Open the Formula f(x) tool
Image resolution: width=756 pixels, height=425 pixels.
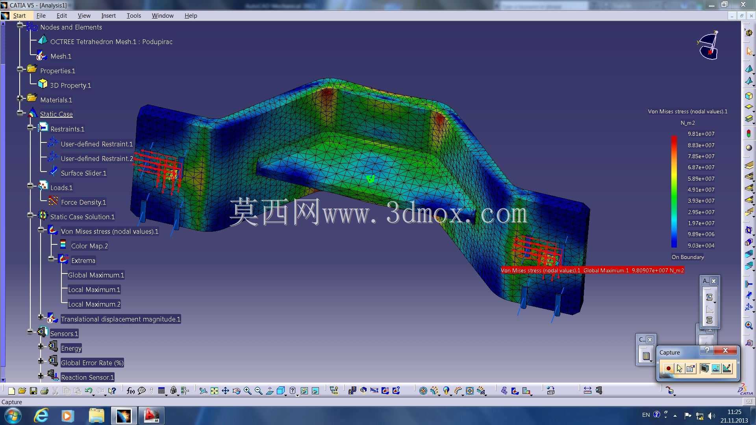(x=131, y=391)
